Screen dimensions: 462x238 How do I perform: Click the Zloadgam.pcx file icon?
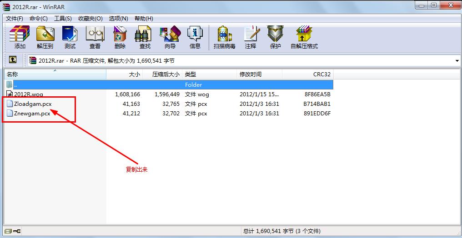click(10, 104)
